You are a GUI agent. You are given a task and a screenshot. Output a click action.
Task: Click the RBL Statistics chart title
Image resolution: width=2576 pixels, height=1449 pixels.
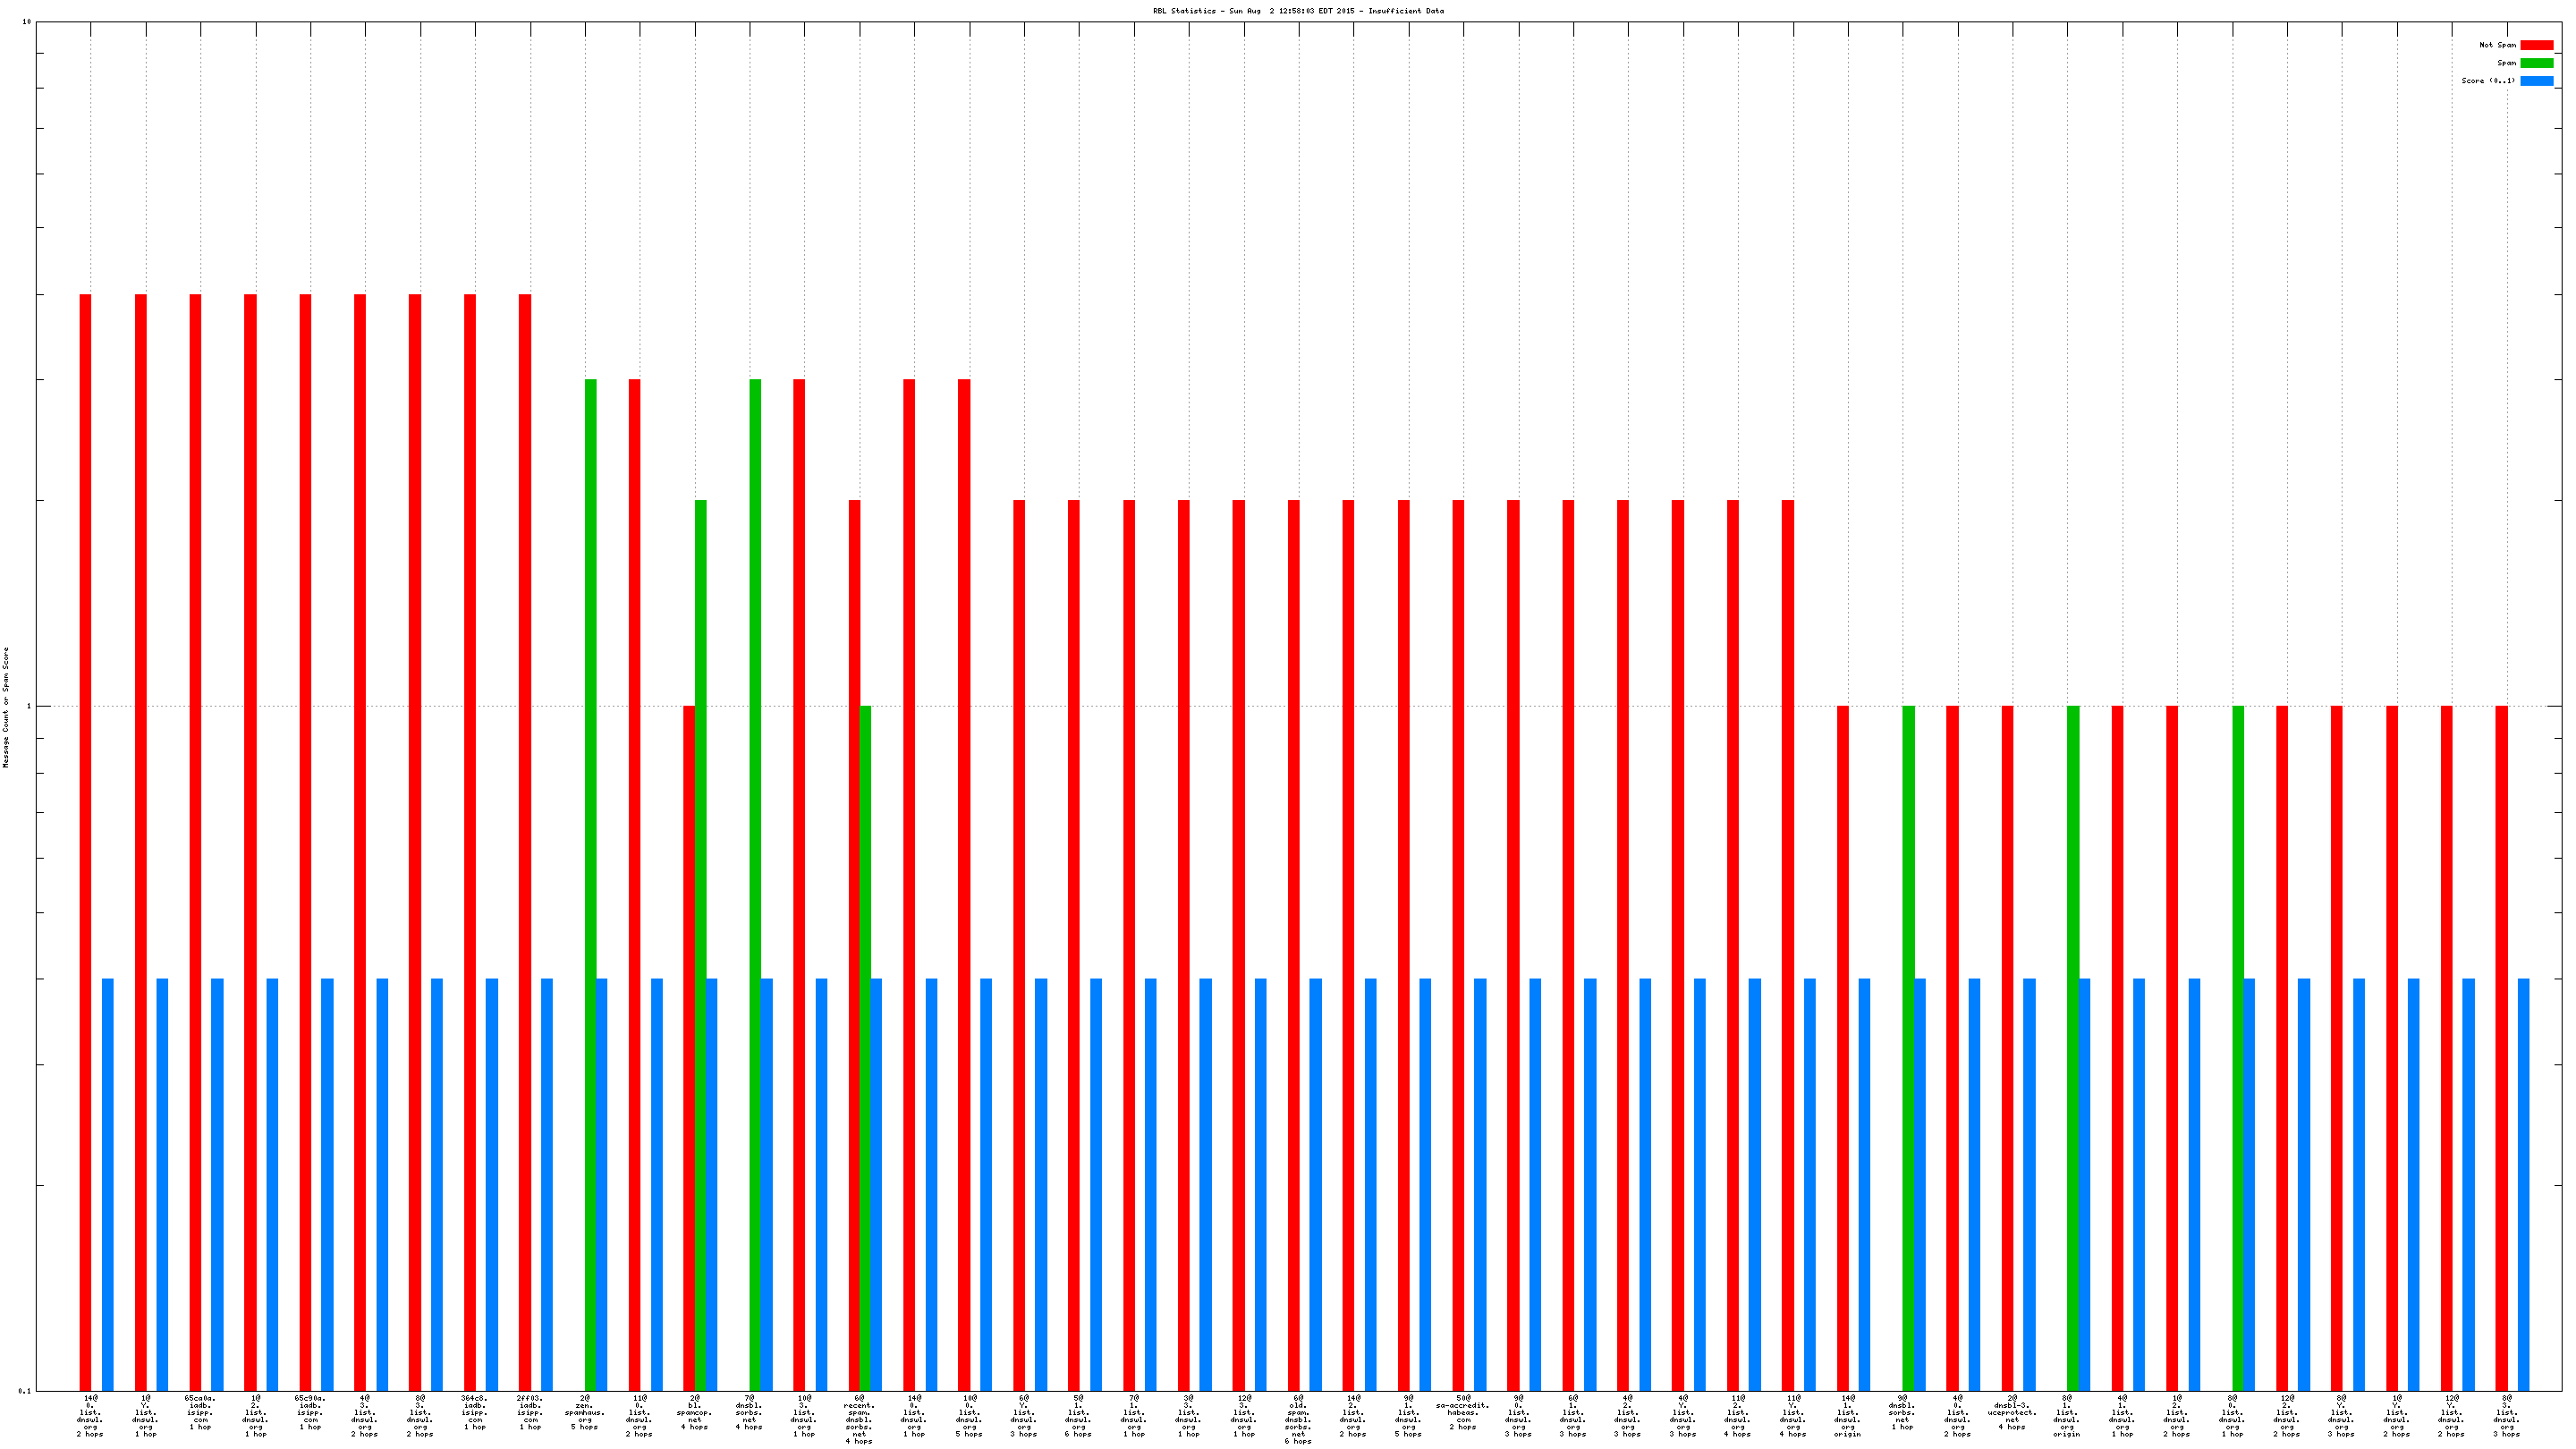1298,11
